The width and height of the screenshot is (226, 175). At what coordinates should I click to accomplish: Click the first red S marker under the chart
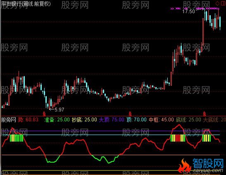tap(44, 114)
